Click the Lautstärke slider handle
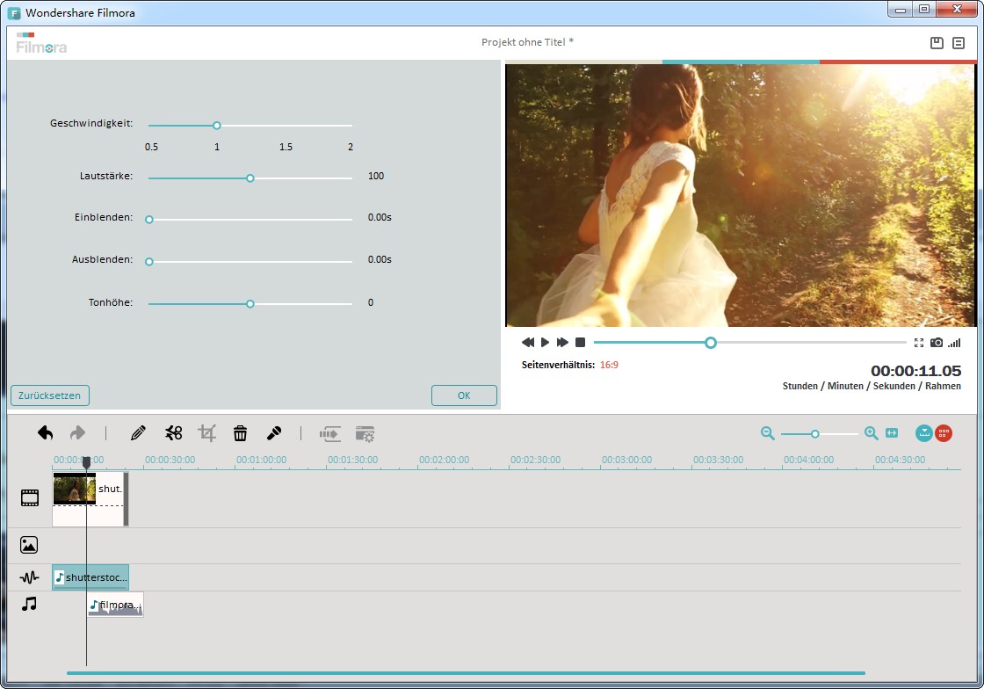The image size is (984, 689). (250, 178)
